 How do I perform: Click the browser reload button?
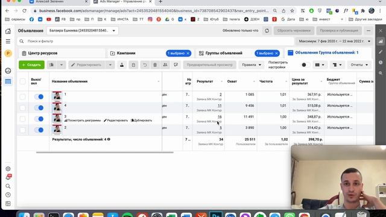tap(24, 11)
